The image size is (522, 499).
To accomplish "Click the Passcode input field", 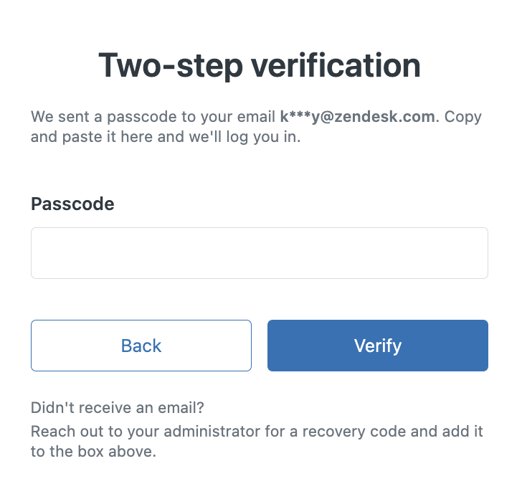I will [259, 253].
